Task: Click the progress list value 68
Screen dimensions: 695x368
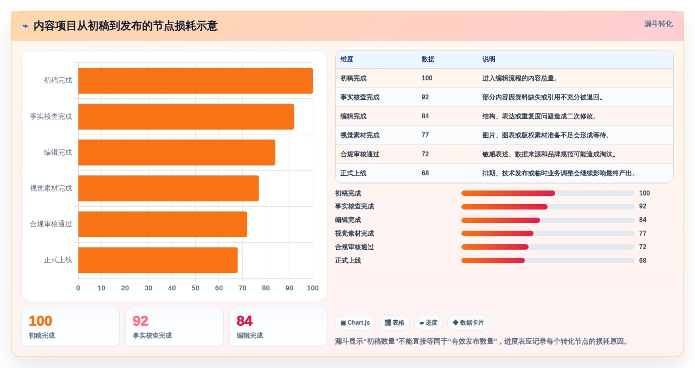Action: pyautogui.click(x=643, y=261)
